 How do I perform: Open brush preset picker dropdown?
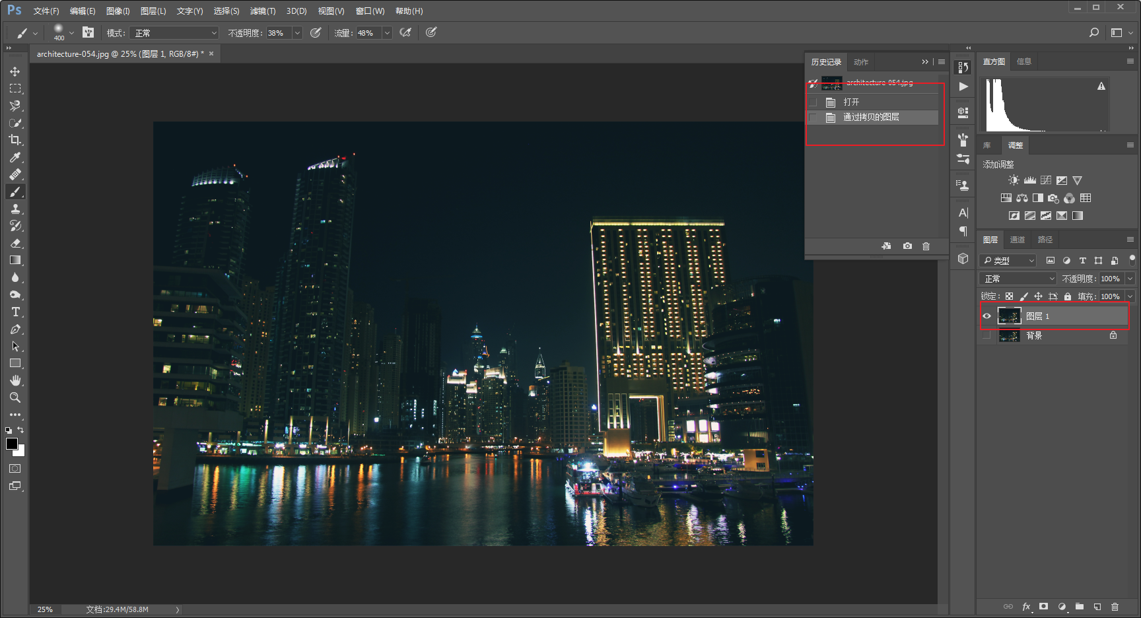pyautogui.click(x=71, y=32)
